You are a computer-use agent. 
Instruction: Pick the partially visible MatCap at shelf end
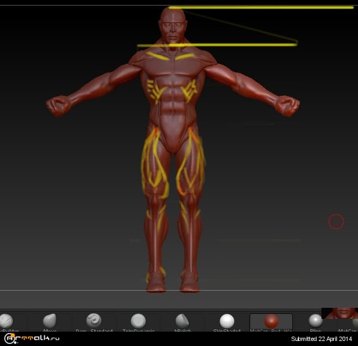point(354,322)
